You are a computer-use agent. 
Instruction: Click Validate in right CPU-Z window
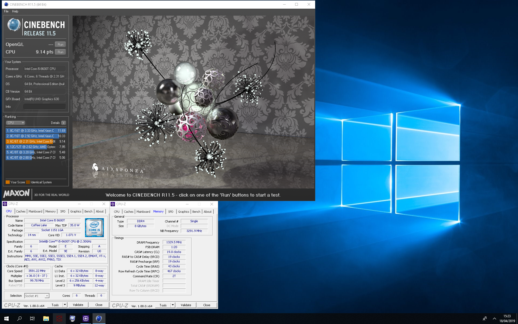[186, 305]
